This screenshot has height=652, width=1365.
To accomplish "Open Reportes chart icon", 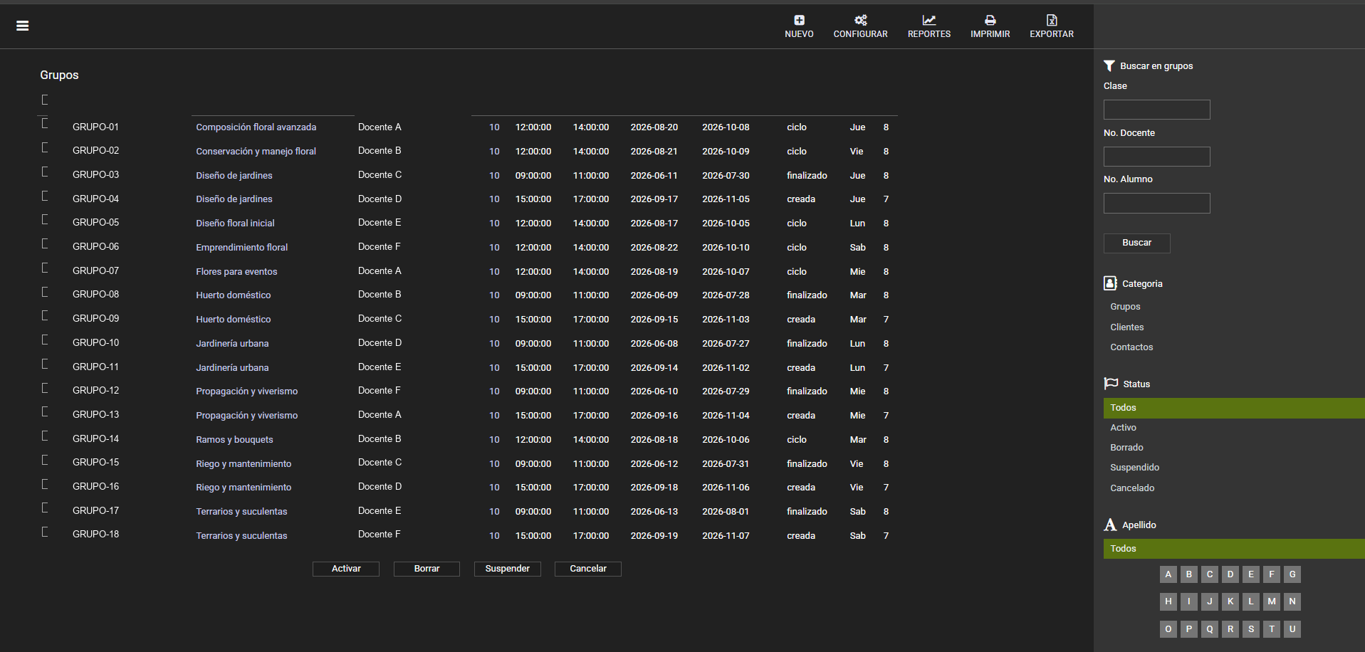I will 929,20.
